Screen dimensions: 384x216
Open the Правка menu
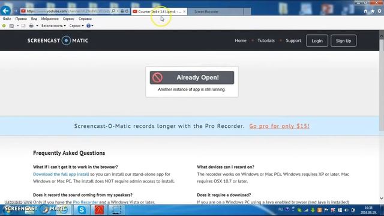(x=21, y=19)
